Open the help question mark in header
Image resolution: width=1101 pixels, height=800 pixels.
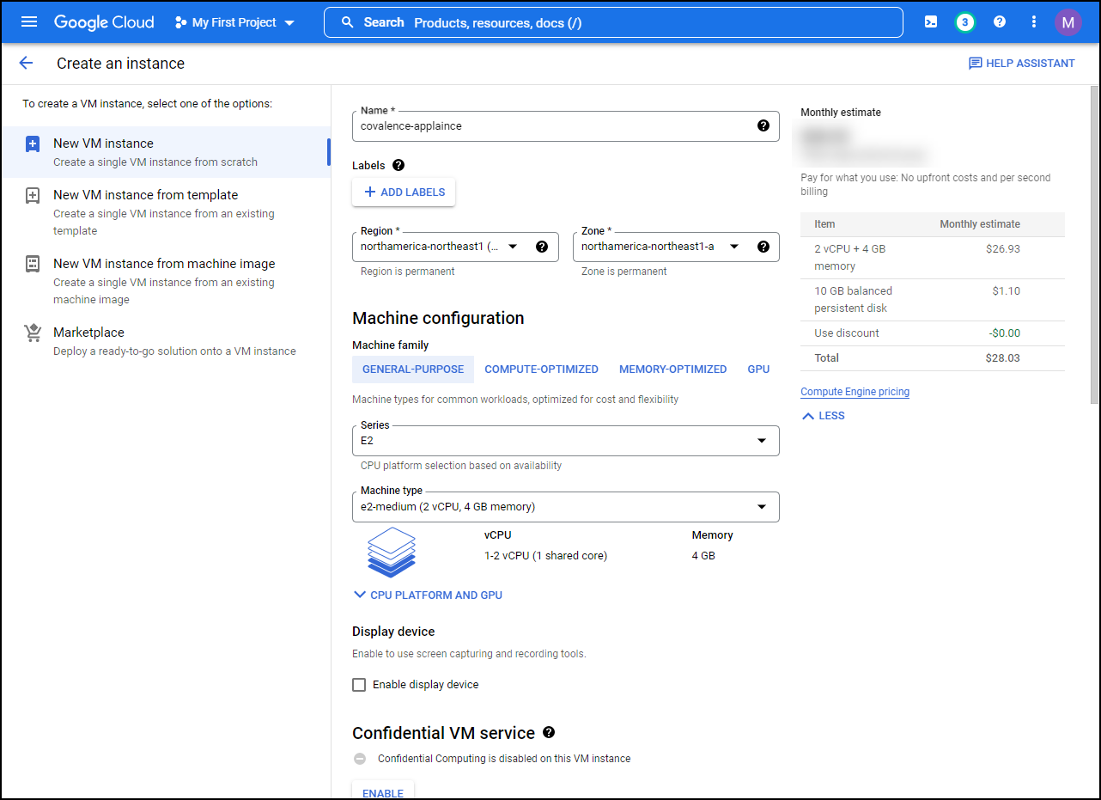point(1000,22)
